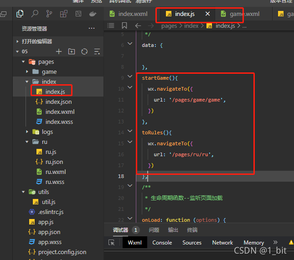Toggle the element inspector picker icon

(112, 243)
